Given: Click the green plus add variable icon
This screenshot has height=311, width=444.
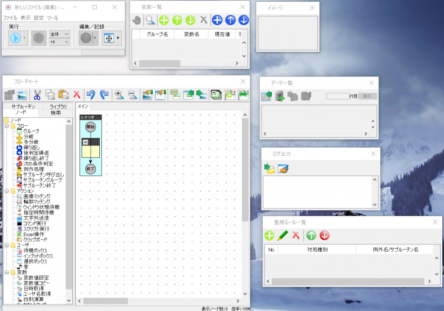Looking at the screenshot, I should pos(163,20).
